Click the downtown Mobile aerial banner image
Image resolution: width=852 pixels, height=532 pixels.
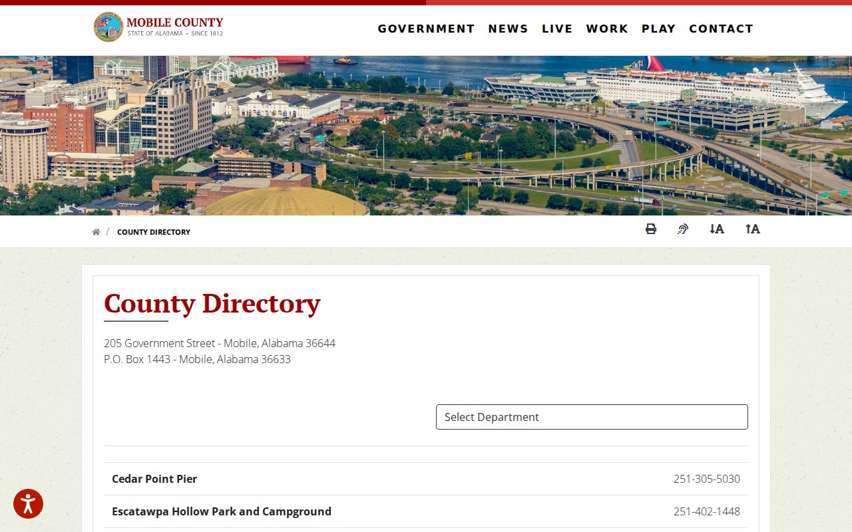(426, 136)
